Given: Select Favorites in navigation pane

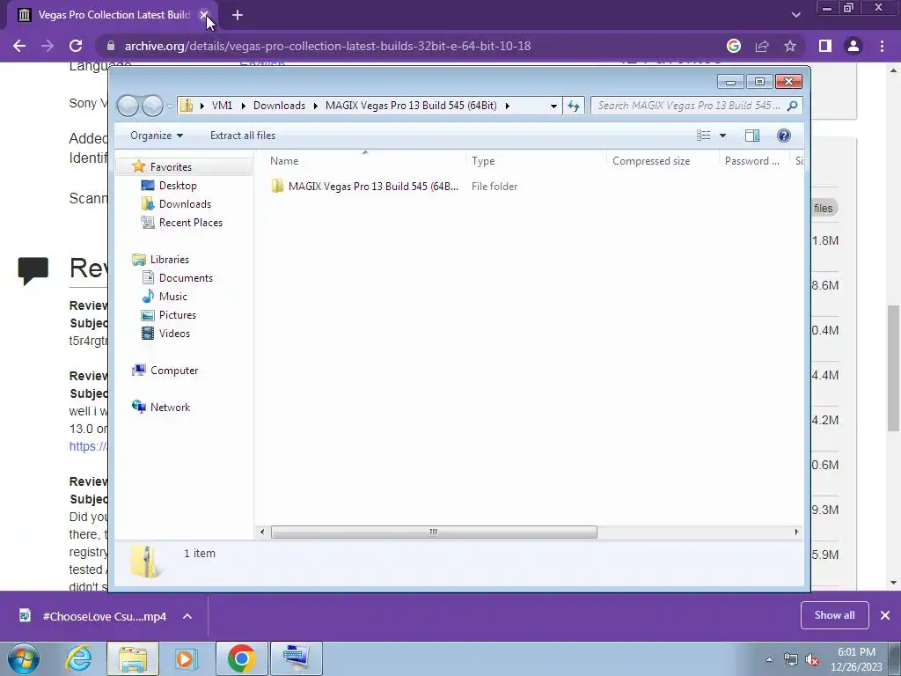Looking at the screenshot, I should click(x=171, y=166).
